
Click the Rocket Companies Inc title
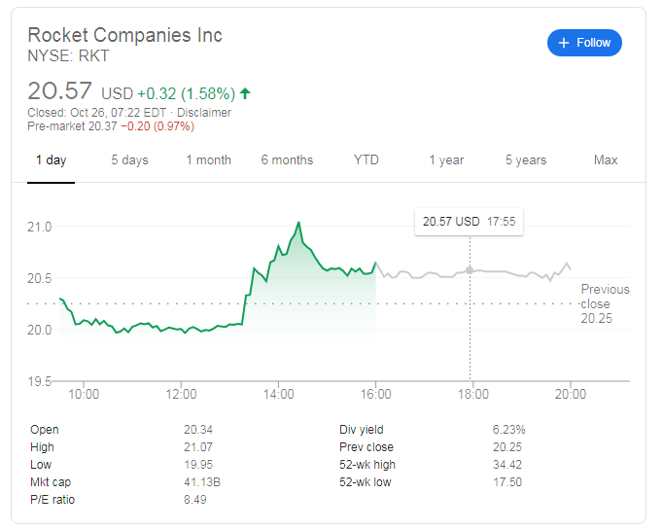pos(124,36)
